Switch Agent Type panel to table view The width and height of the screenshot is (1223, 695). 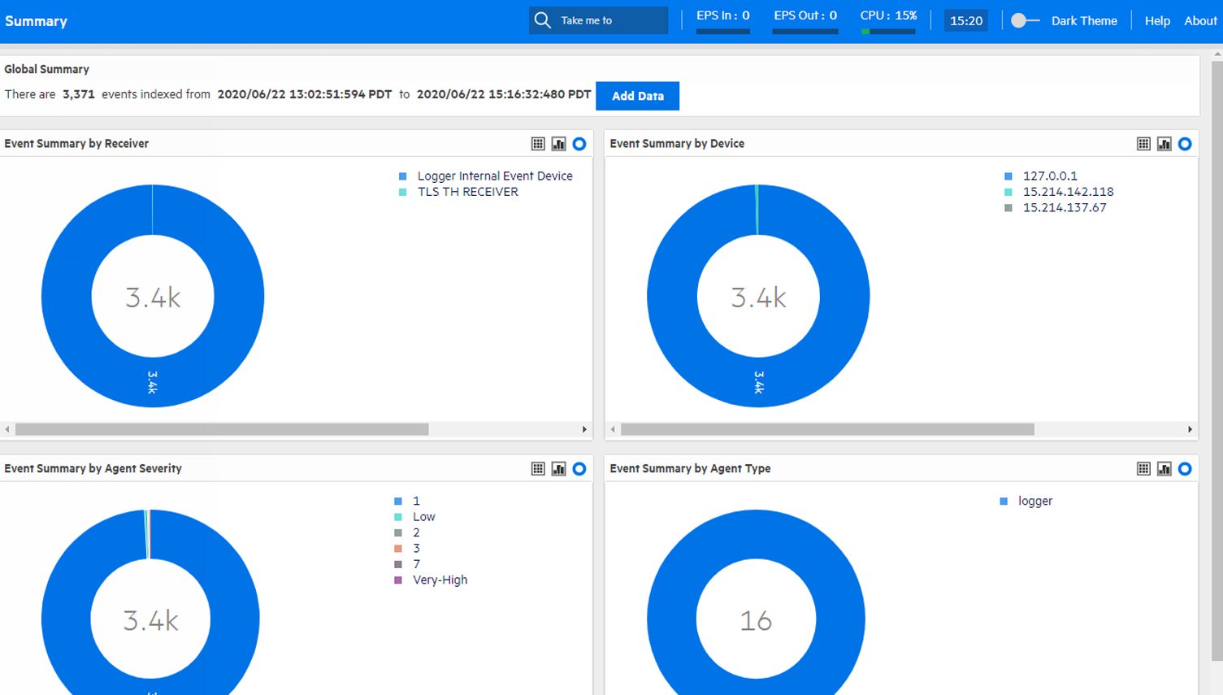point(1143,469)
